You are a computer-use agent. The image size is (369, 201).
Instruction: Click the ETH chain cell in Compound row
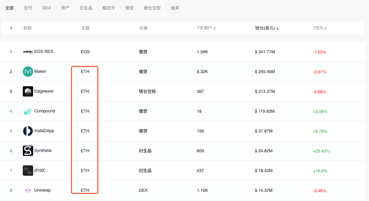(x=85, y=111)
